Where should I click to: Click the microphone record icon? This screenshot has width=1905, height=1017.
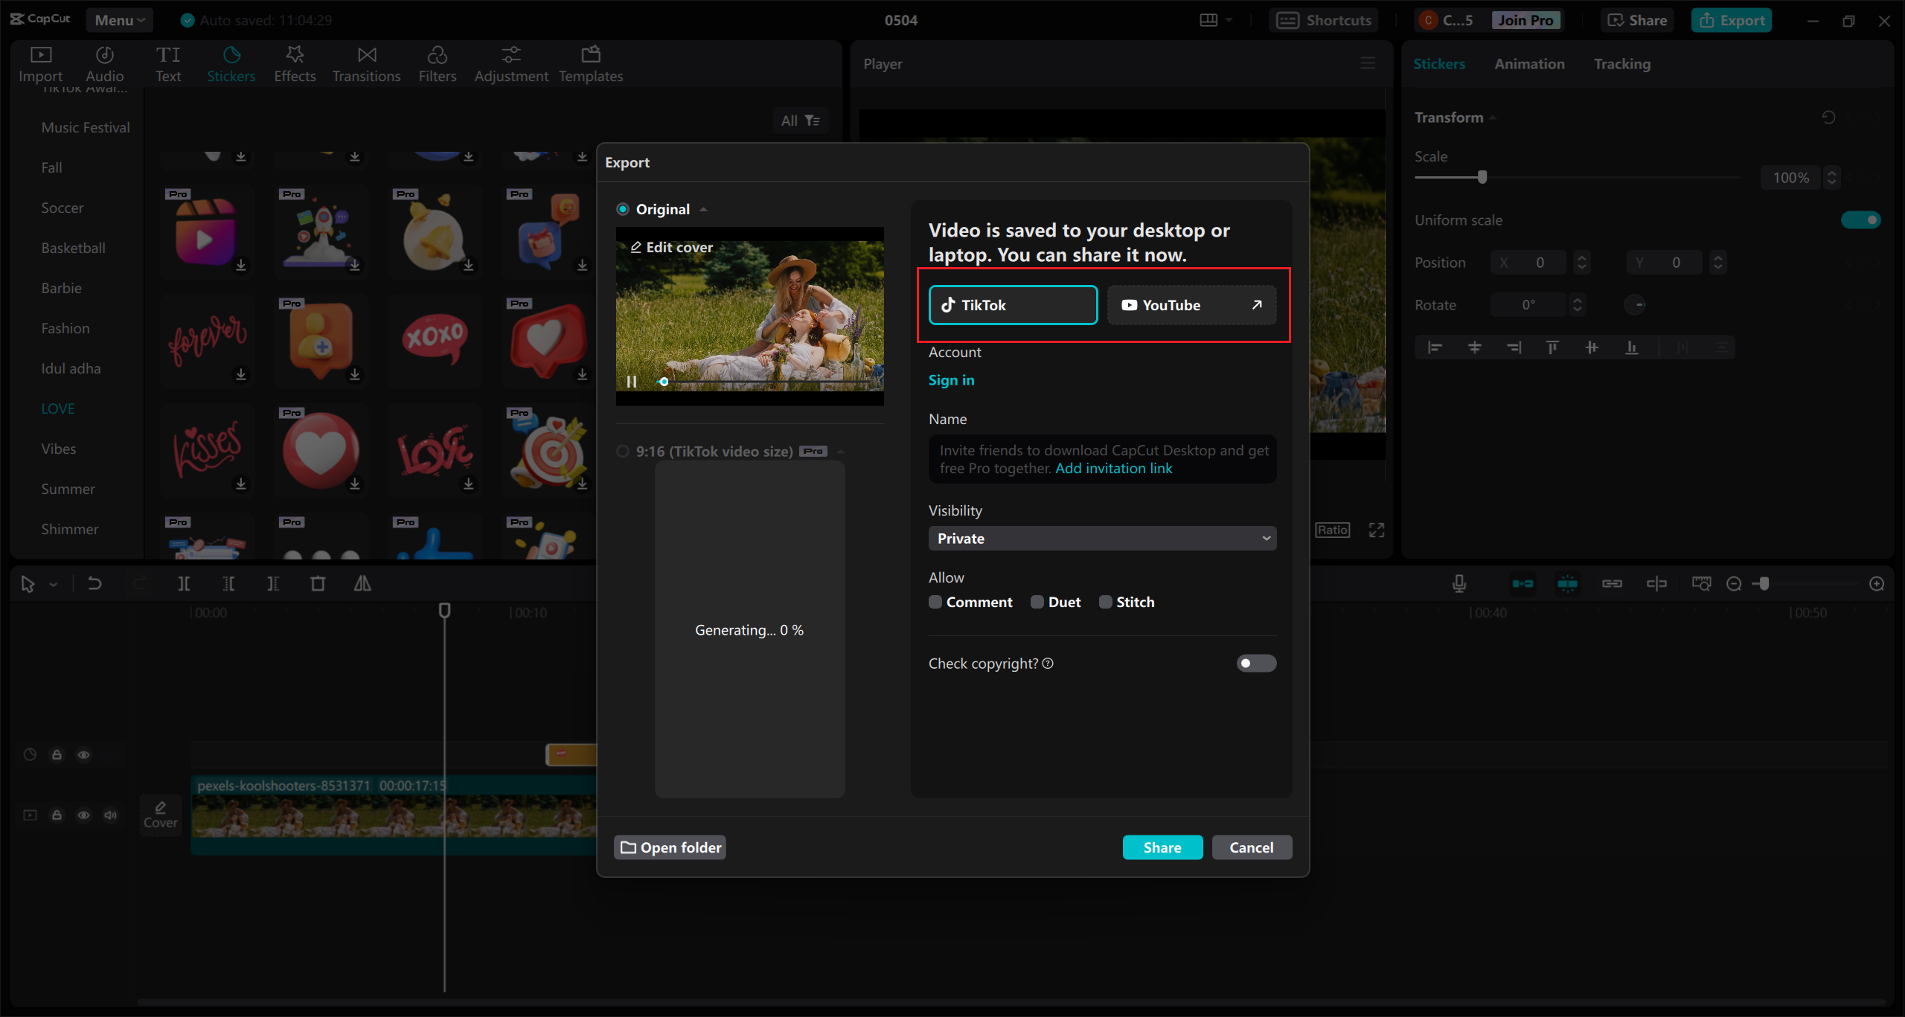point(1459,584)
